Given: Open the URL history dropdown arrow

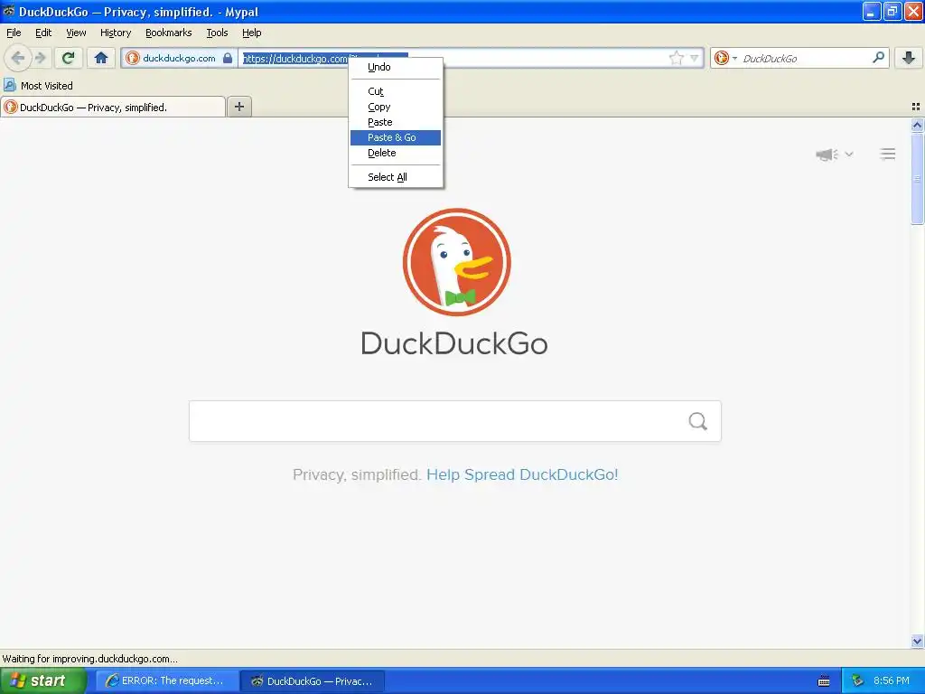Looking at the screenshot, I should point(695,58).
